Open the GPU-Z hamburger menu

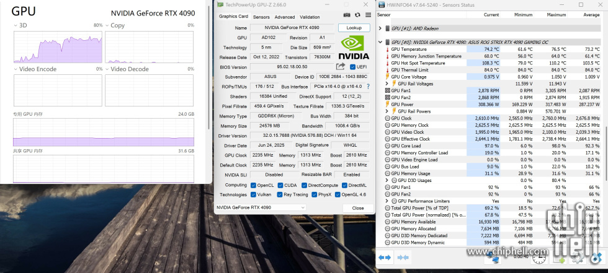click(x=368, y=15)
